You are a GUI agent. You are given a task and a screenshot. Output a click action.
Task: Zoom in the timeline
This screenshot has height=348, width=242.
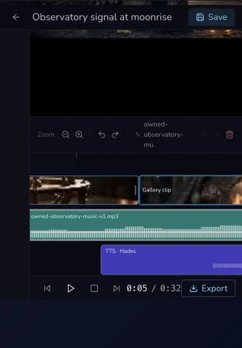79,134
